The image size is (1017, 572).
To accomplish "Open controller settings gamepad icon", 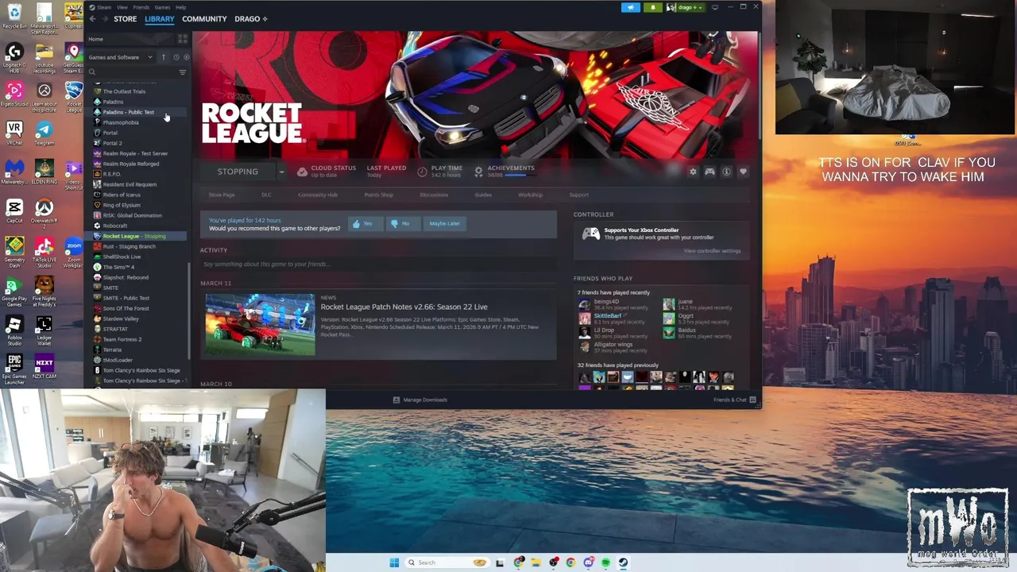I will [710, 172].
